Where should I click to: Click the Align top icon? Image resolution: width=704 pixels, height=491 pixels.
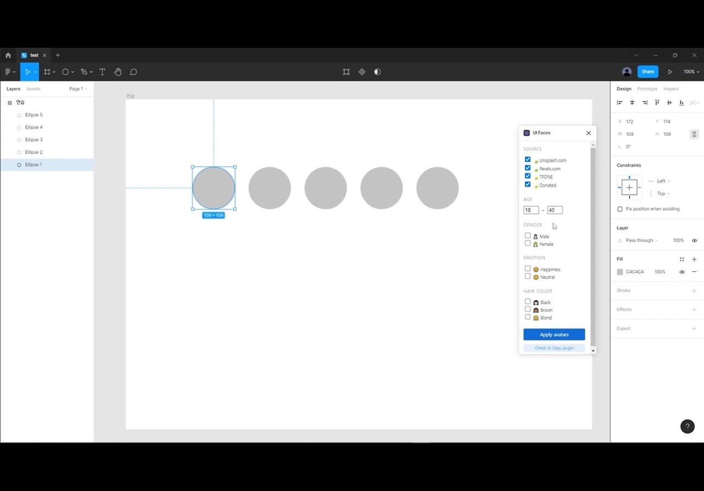(657, 103)
